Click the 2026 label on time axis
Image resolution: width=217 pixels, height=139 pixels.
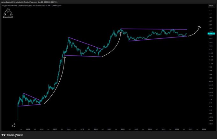[177, 129]
